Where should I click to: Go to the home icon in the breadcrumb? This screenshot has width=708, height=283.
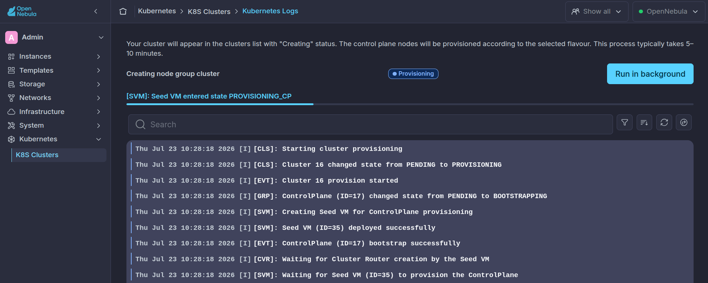pyautogui.click(x=123, y=11)
